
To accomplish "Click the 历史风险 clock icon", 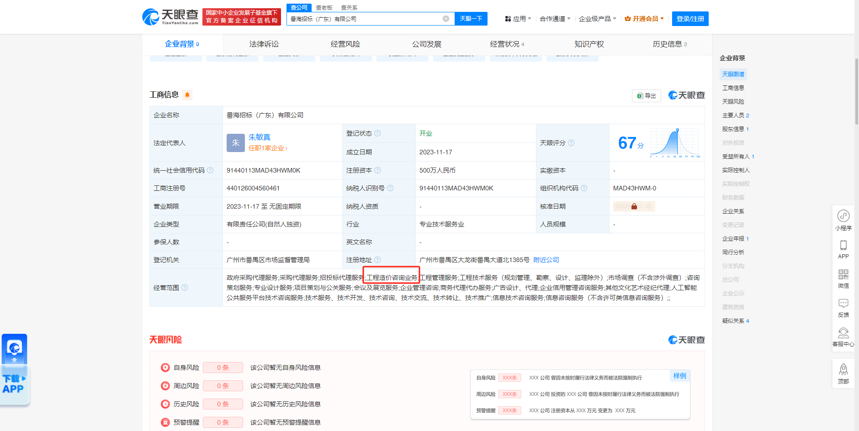I will pos(165,404).
